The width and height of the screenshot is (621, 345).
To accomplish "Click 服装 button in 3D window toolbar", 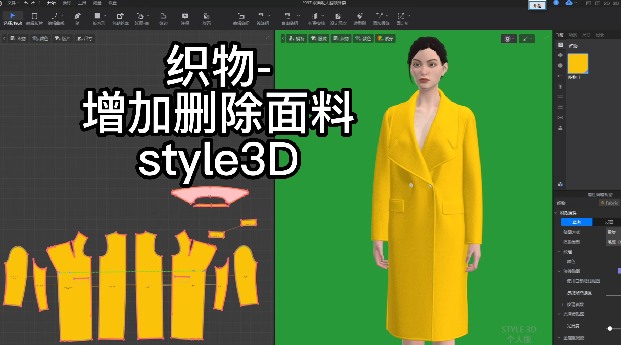I will tap(319, 38).
